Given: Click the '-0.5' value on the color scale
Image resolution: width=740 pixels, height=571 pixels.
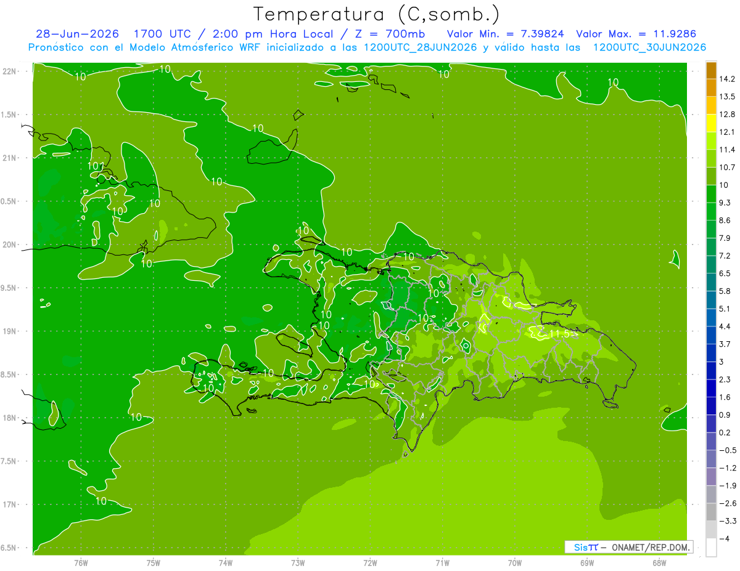Looking at the screenshot, I should pyautogui.click(x=728, y=450).
